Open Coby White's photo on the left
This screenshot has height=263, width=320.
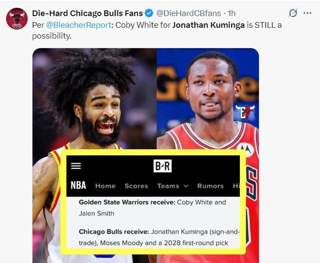click(x=94, y=98)
